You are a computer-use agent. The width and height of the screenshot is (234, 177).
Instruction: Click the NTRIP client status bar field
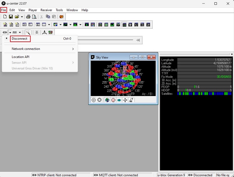[x=56, y=175]
